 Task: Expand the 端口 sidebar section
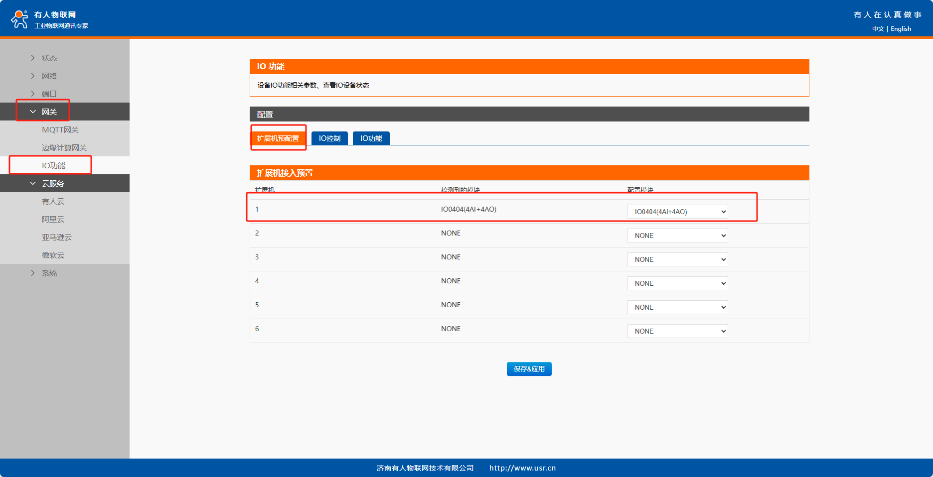coord(49,94)
